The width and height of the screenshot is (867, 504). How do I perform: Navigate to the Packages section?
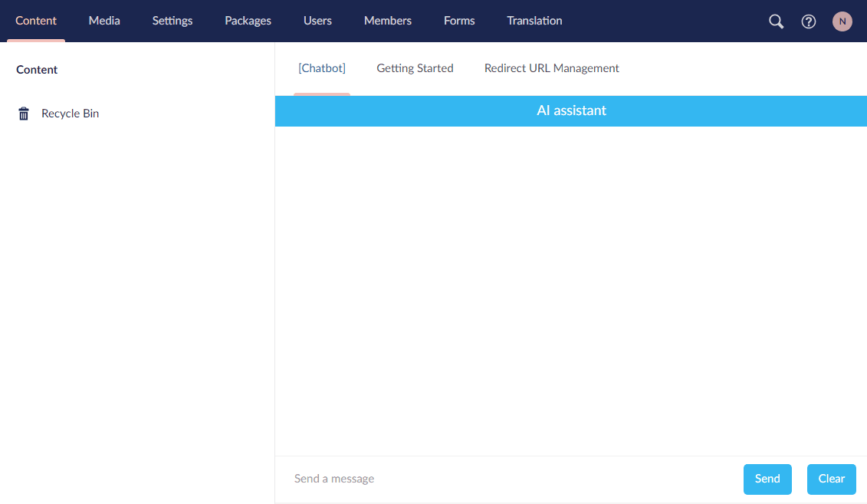[248, 21]
